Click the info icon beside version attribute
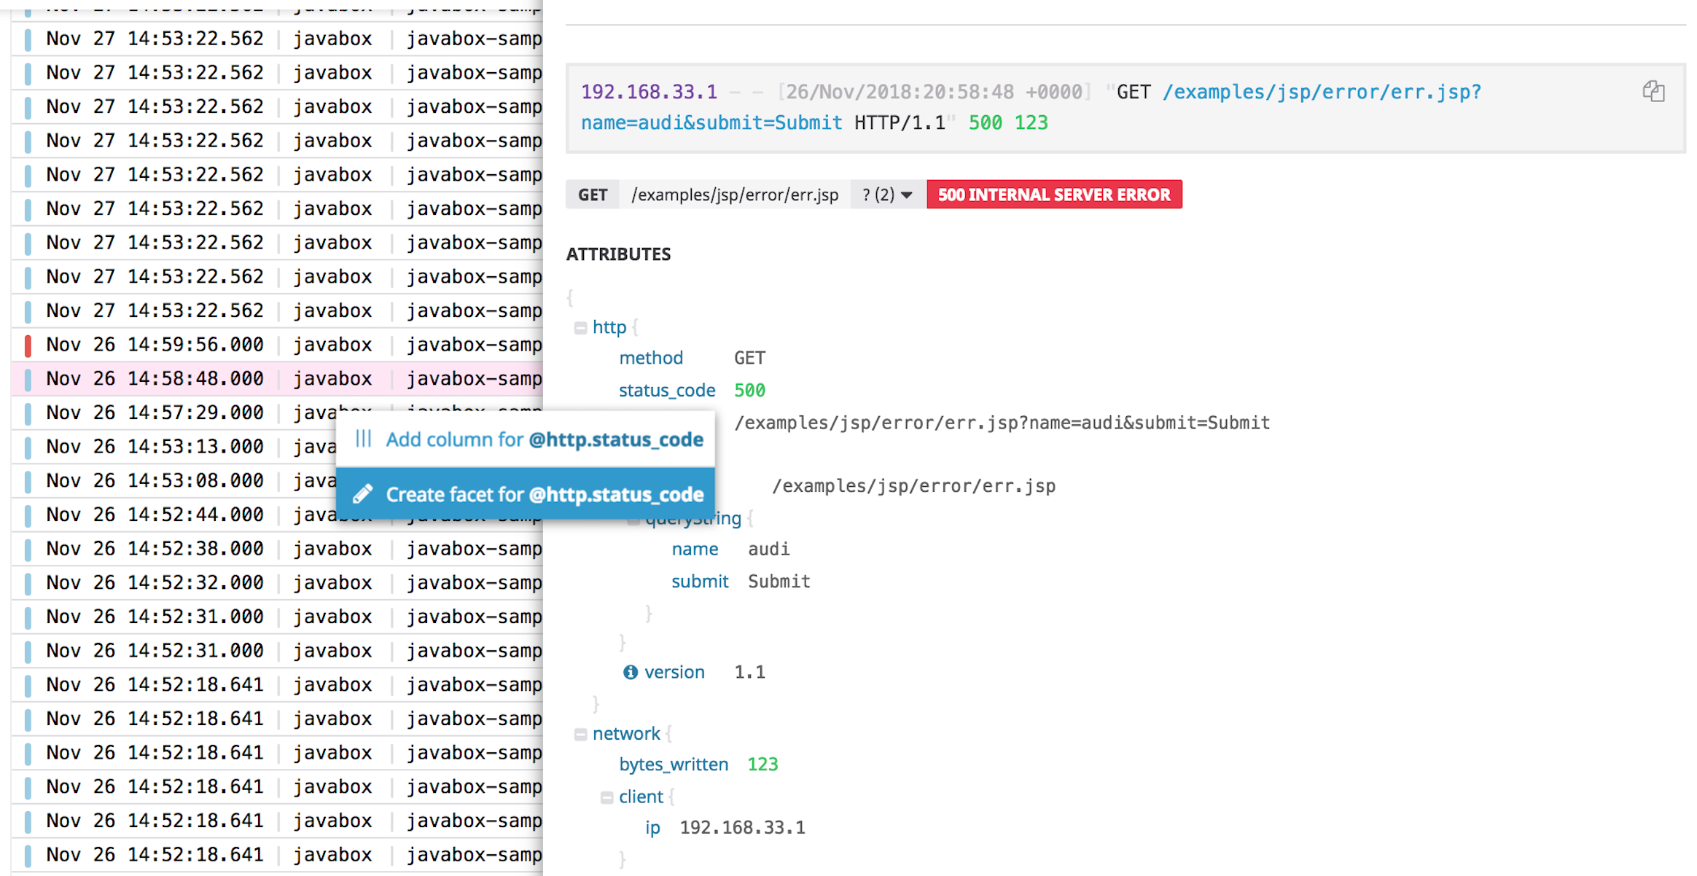The image size is (1697, 876). pos(630,672)
